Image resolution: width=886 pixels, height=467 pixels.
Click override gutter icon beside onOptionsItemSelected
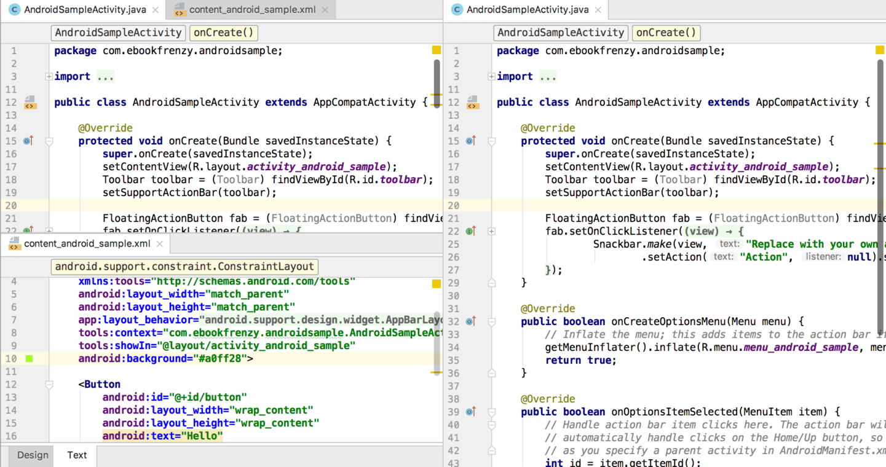470,412
